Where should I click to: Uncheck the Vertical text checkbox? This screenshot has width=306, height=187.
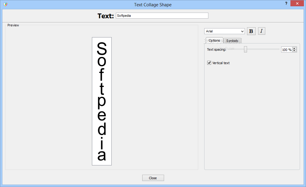(x=209, y=63)
